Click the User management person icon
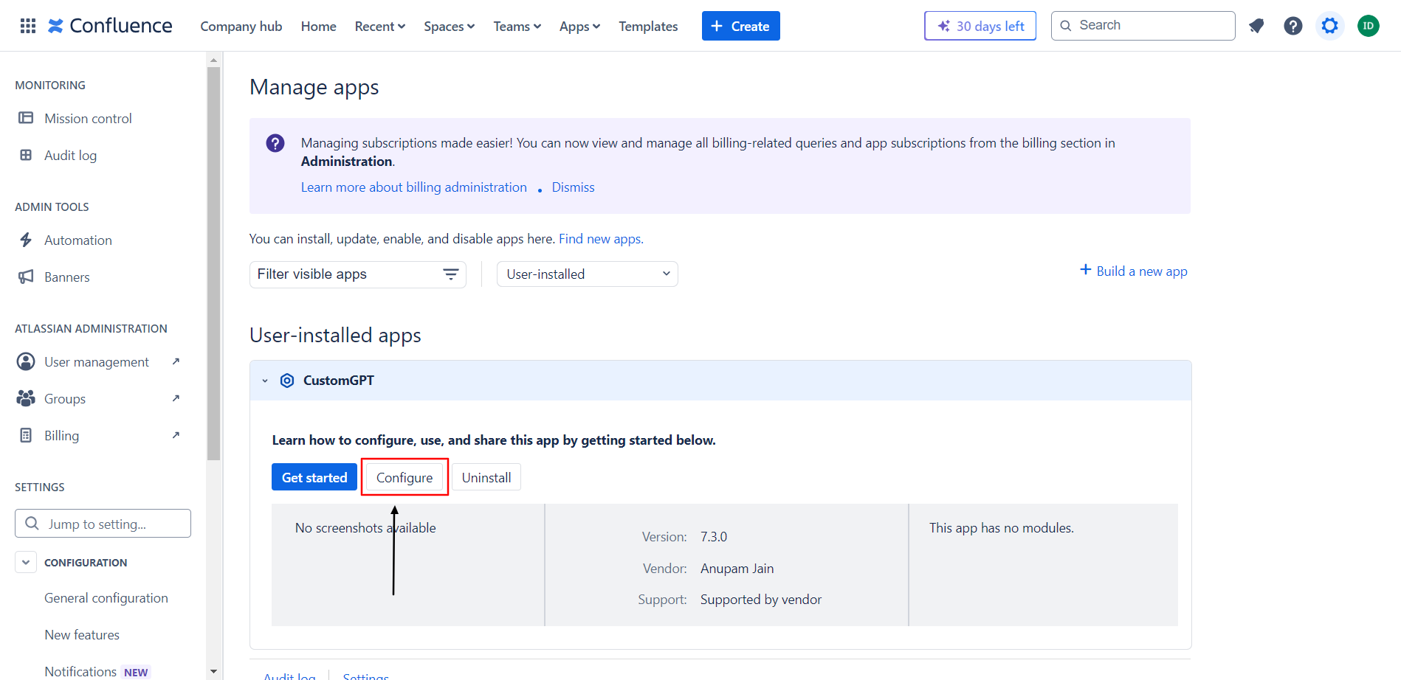 pos(26,361)
